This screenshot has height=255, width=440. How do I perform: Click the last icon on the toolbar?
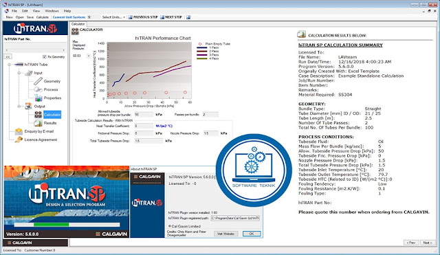pos(188,17)
